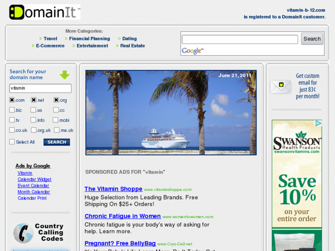Click the Swanson Health Products logo

[297, 143]
